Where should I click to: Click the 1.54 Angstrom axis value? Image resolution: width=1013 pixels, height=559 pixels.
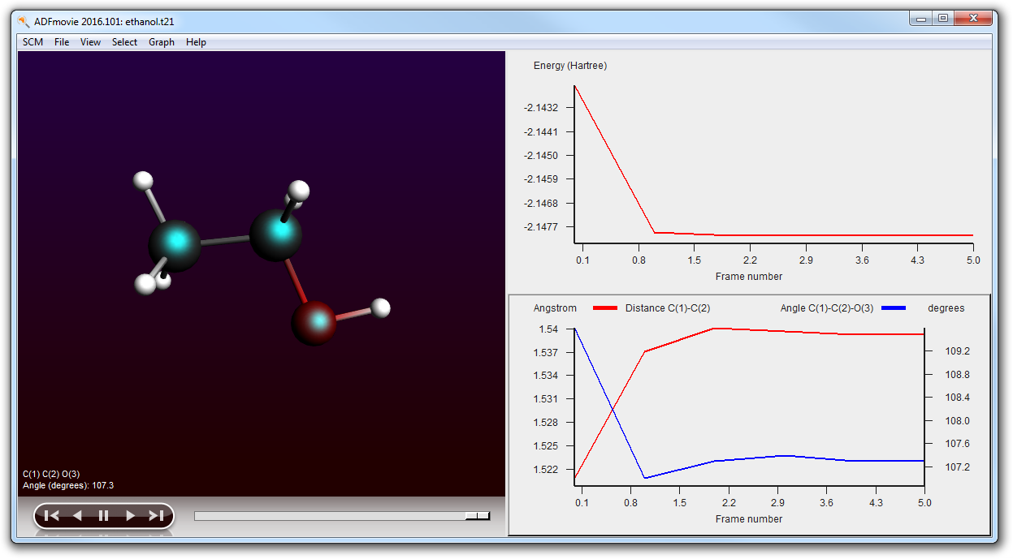coord(548,329)
